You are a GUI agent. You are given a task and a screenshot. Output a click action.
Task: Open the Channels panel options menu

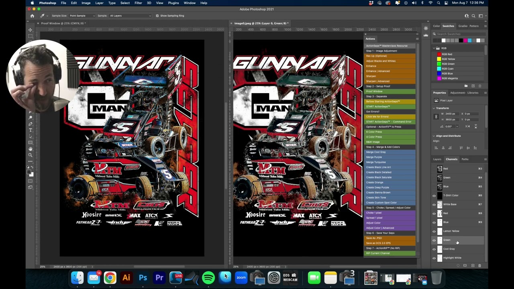(x=485, y=159)
